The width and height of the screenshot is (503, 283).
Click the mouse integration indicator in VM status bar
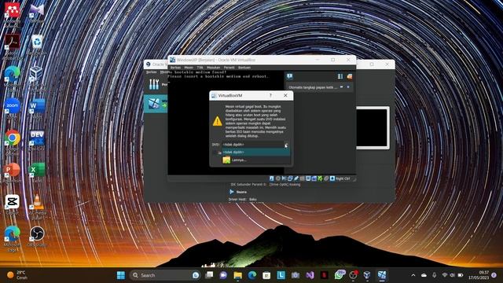coord(326,178)
